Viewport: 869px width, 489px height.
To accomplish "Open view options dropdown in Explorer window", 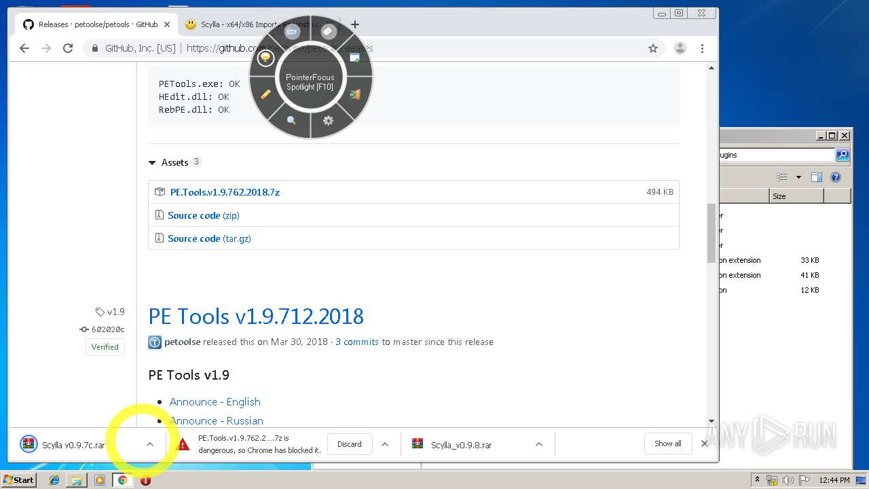I will tap(798, 177).
